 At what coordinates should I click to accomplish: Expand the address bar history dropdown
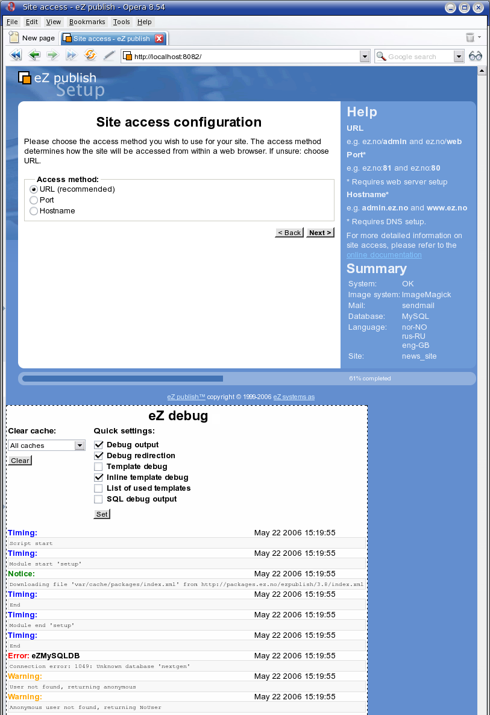coord(365,56)
